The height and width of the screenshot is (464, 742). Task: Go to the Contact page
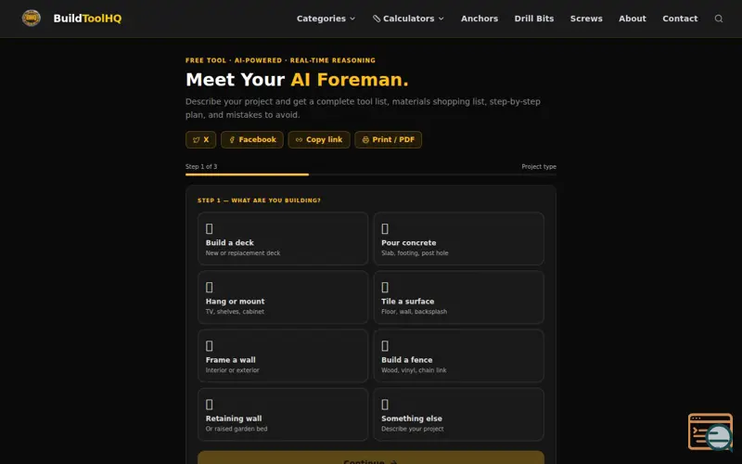click(x=680, y=19)
